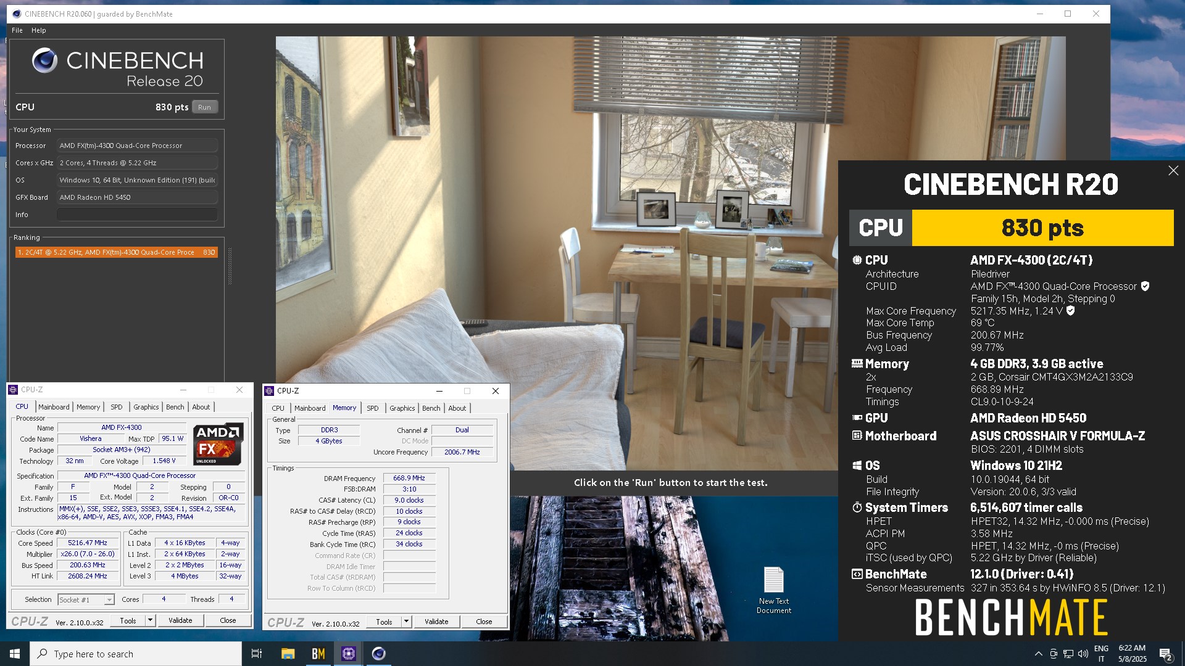Click the Core Speed 5216.47 MHz value
1185x666 pixels.
pyautogui.click(x=88, y=543)
